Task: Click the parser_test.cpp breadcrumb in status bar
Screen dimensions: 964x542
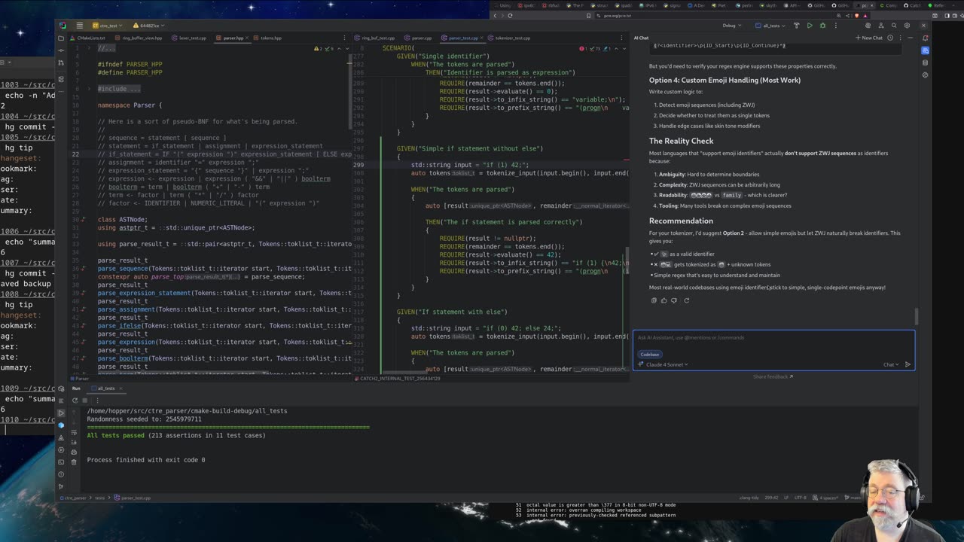Action: click(134, 498)
